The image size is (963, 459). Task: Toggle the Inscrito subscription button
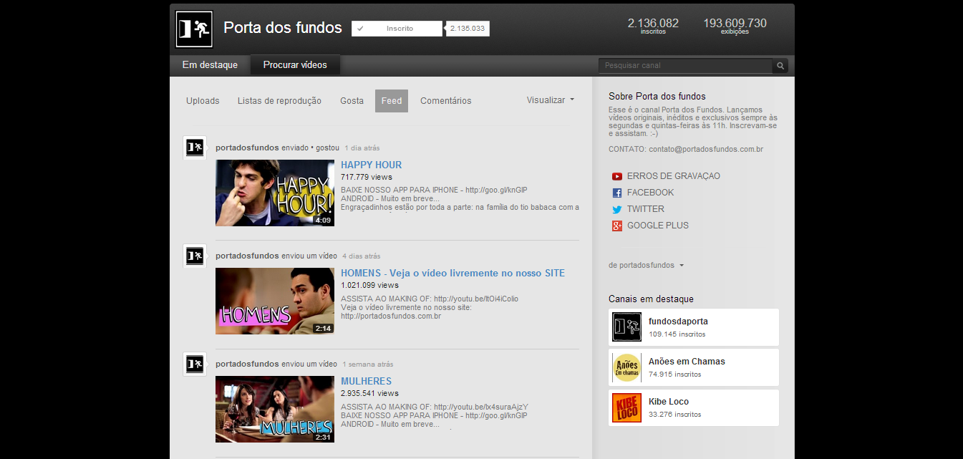[397, 29]
